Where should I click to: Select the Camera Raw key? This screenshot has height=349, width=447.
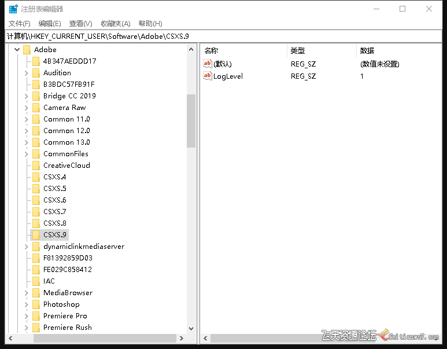click(65, 108)
